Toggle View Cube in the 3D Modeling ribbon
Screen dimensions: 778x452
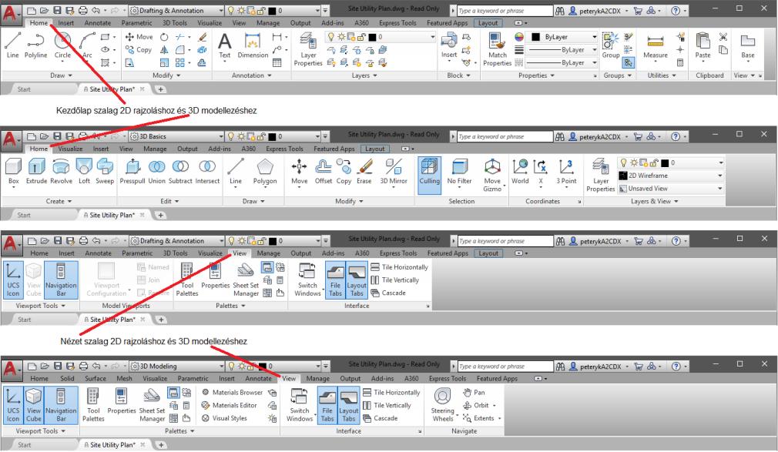34,405
